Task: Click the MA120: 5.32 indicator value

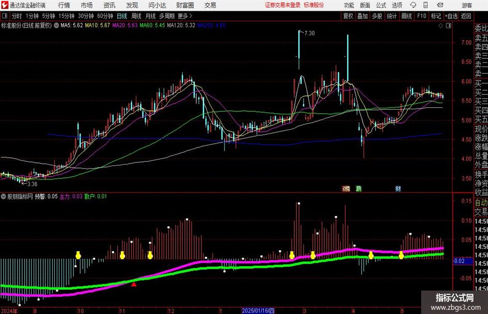Action: coord(181,25)
